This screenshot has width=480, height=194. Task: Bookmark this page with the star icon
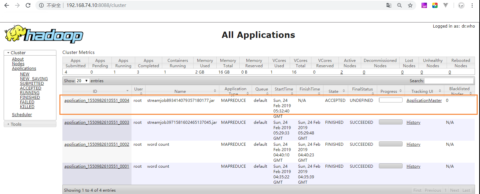[410, 5]
